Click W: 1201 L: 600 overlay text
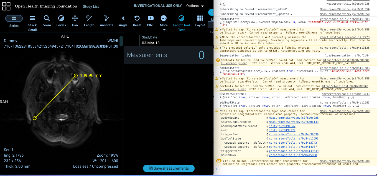 pos(105,161)
